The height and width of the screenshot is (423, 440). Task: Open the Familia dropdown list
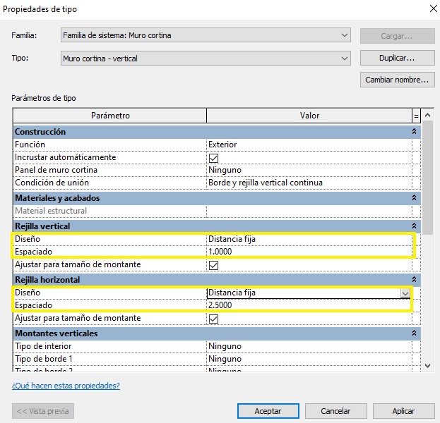(344, 35)
